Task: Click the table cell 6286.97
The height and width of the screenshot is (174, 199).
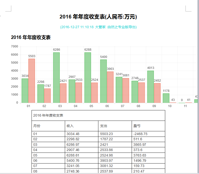Action: pyautogui.click(x=82, y=145)
